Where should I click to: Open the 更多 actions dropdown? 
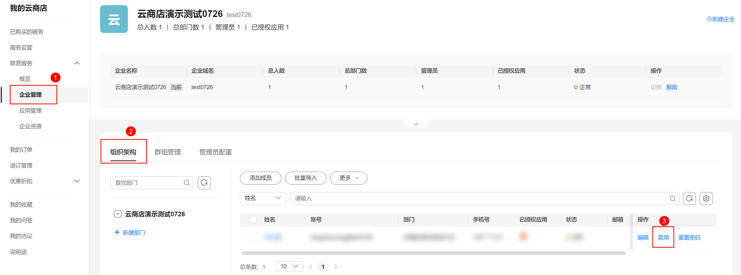(348, 178)
